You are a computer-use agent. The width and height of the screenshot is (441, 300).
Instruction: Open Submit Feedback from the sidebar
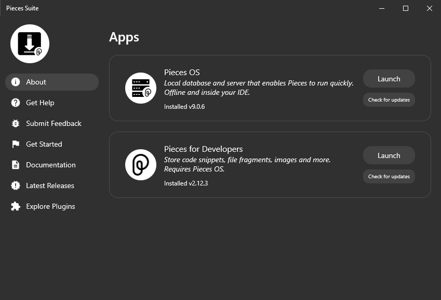[x=54, y=123]
